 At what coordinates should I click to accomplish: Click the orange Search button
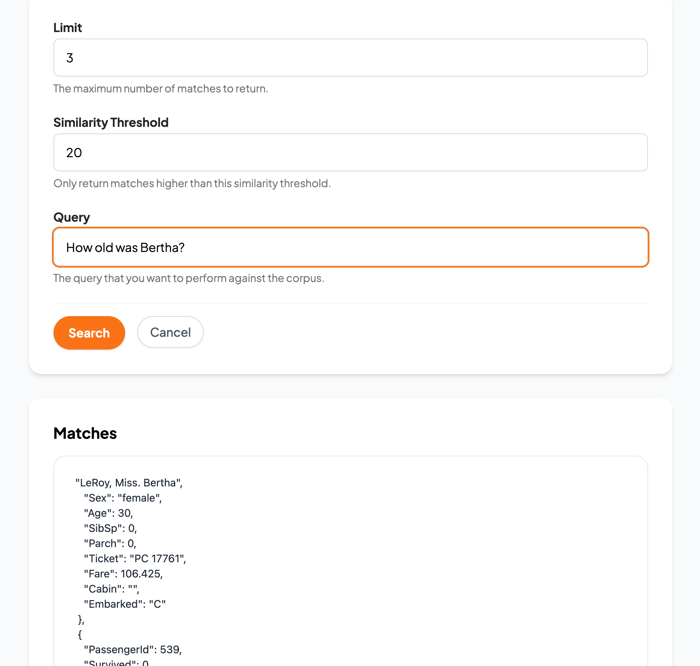[89, 333]
